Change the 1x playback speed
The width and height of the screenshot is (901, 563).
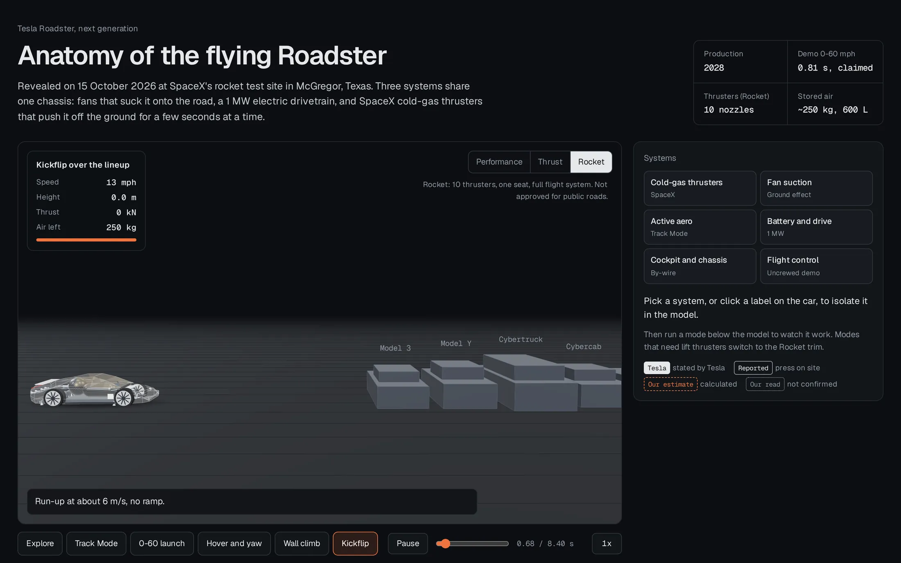click(x=607, y=543)
